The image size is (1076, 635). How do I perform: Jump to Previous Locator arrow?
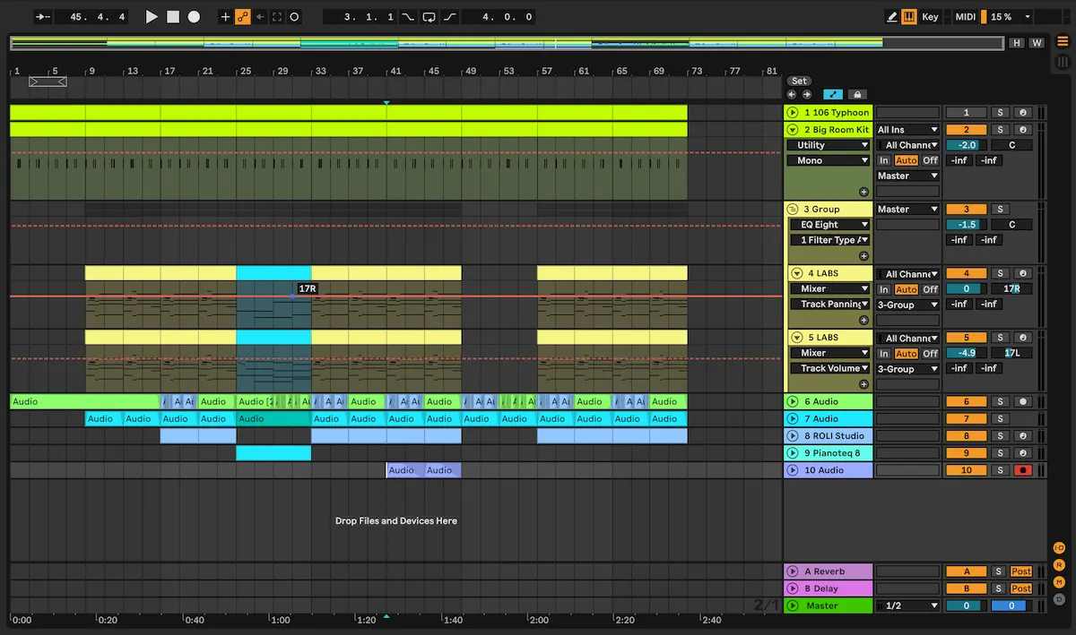click(x=792, y=94)
